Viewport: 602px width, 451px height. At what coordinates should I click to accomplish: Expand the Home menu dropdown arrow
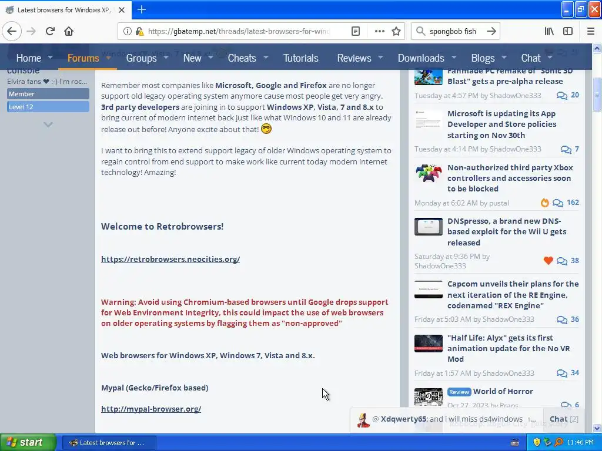[x=51, y=58]
